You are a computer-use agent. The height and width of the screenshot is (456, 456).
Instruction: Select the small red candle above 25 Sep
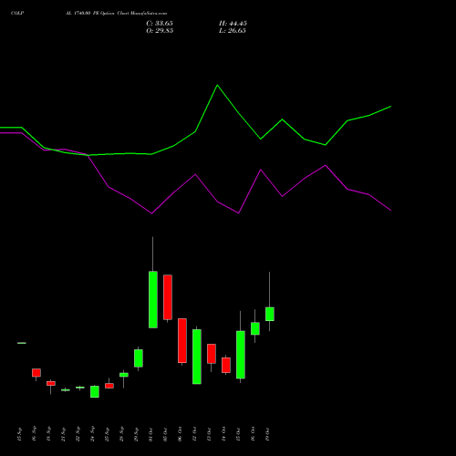pos(109,386)
